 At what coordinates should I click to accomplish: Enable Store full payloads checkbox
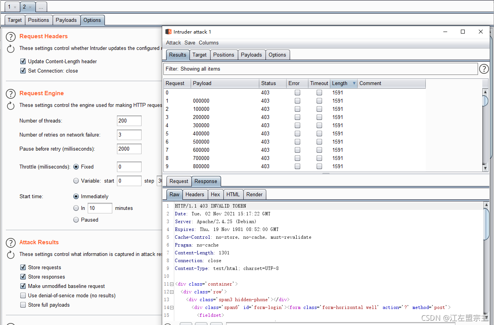pyautogui.click(x=23, y=305)
